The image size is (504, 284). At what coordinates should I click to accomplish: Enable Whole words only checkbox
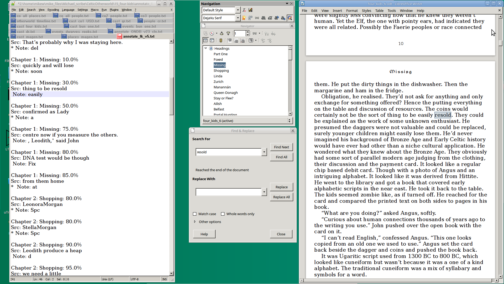(223, 214)
